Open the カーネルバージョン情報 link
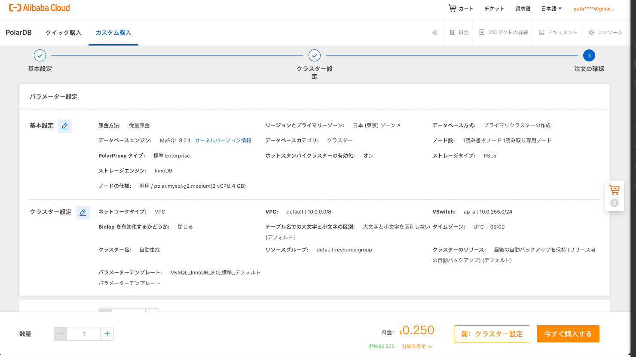 point(223,140)
